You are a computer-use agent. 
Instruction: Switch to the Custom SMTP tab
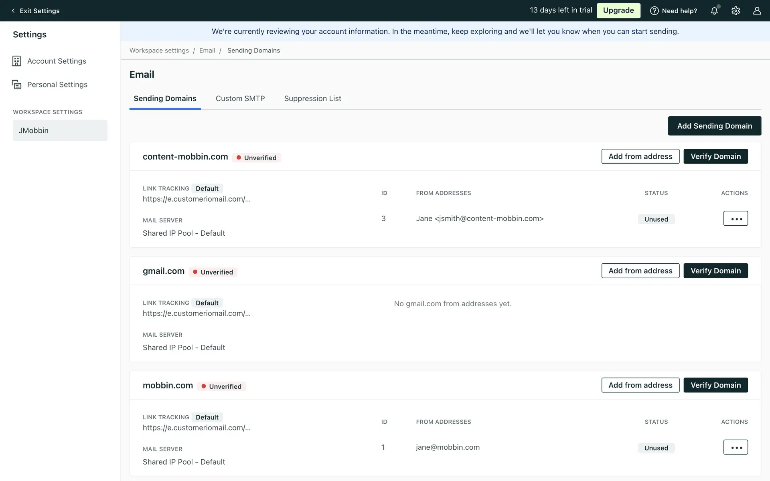coord(240,99)
